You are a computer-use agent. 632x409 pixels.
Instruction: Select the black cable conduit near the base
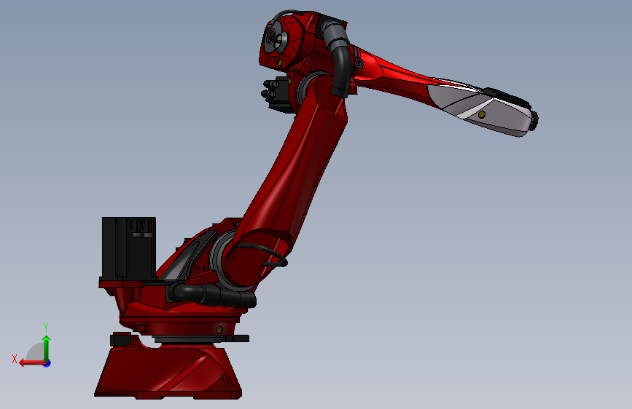tap(211, 295)
